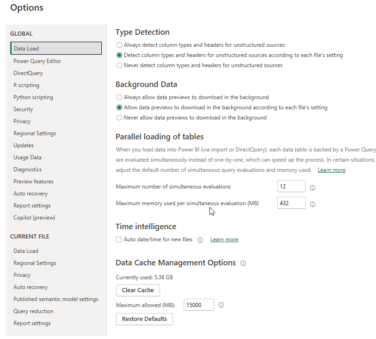Screen dimensions: 376x339
Task: Click the Clear Cache button
Action: click(138, 290)
